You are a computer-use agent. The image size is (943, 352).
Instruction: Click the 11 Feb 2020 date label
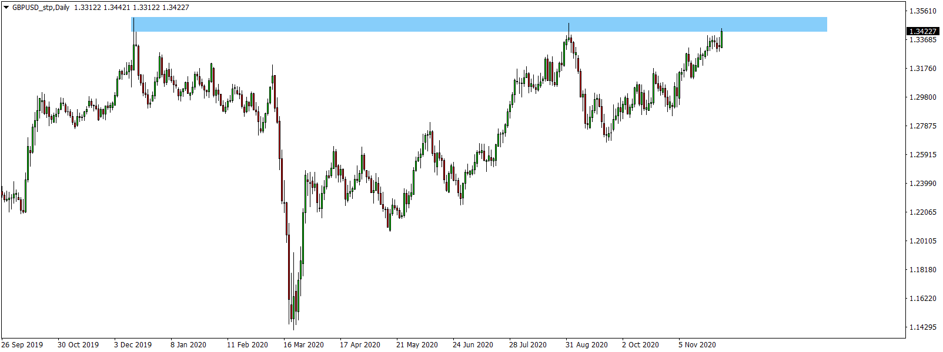(x=248, y=345)
